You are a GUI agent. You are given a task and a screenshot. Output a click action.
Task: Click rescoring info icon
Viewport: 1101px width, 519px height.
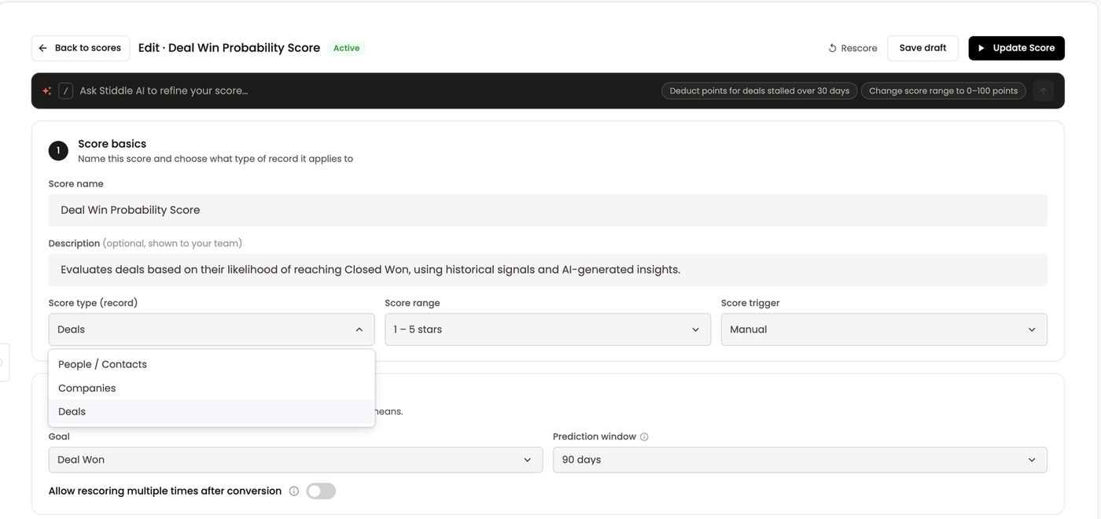click(293, 491)
